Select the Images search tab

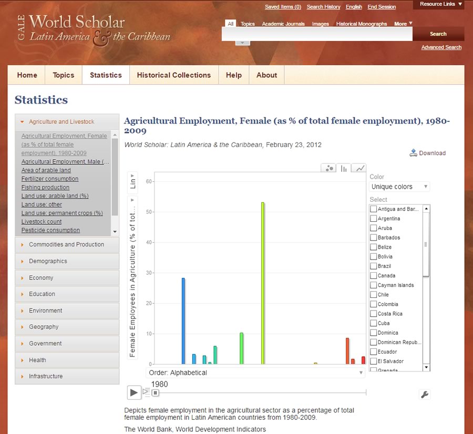click(x=321, y=24)
